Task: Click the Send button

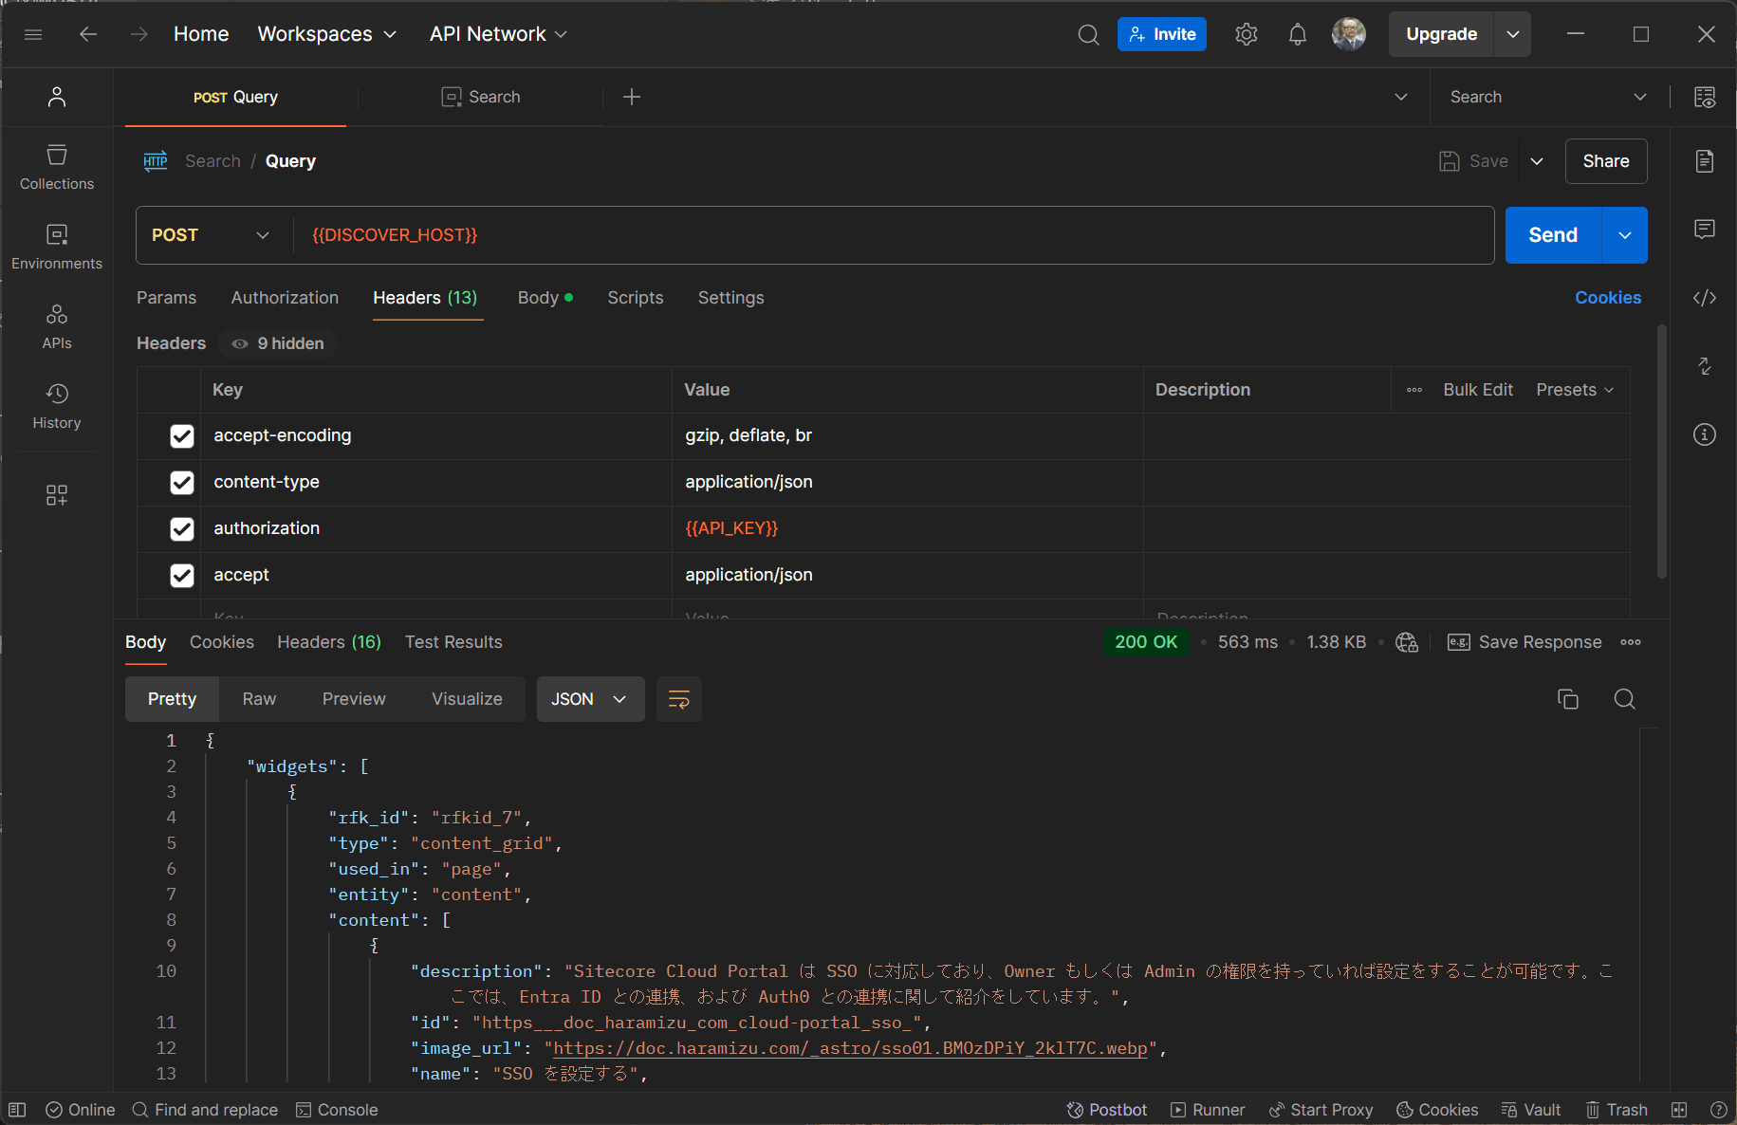Action: [x=1552, y=235]
